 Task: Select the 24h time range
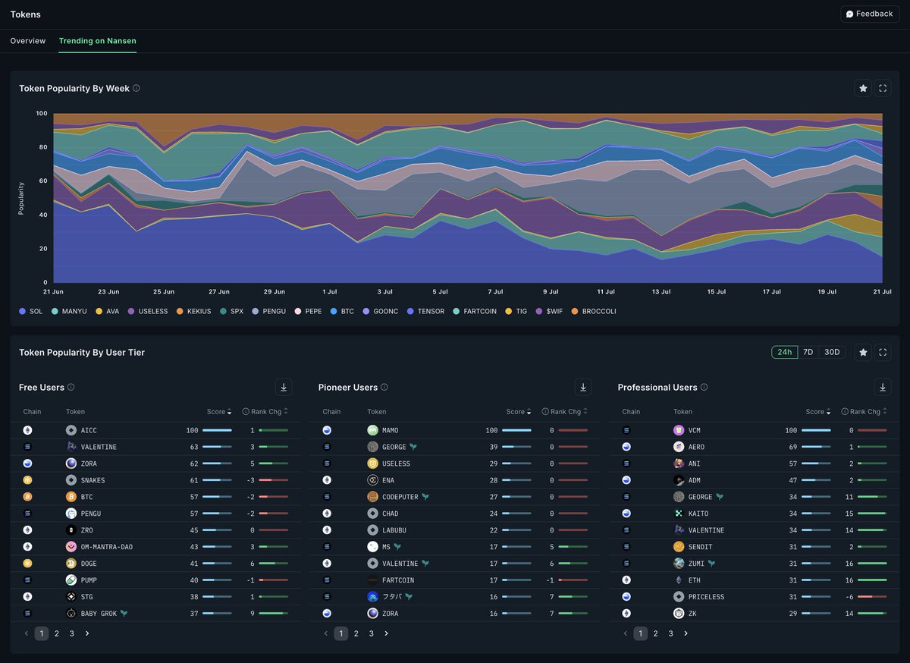[785, 352]
